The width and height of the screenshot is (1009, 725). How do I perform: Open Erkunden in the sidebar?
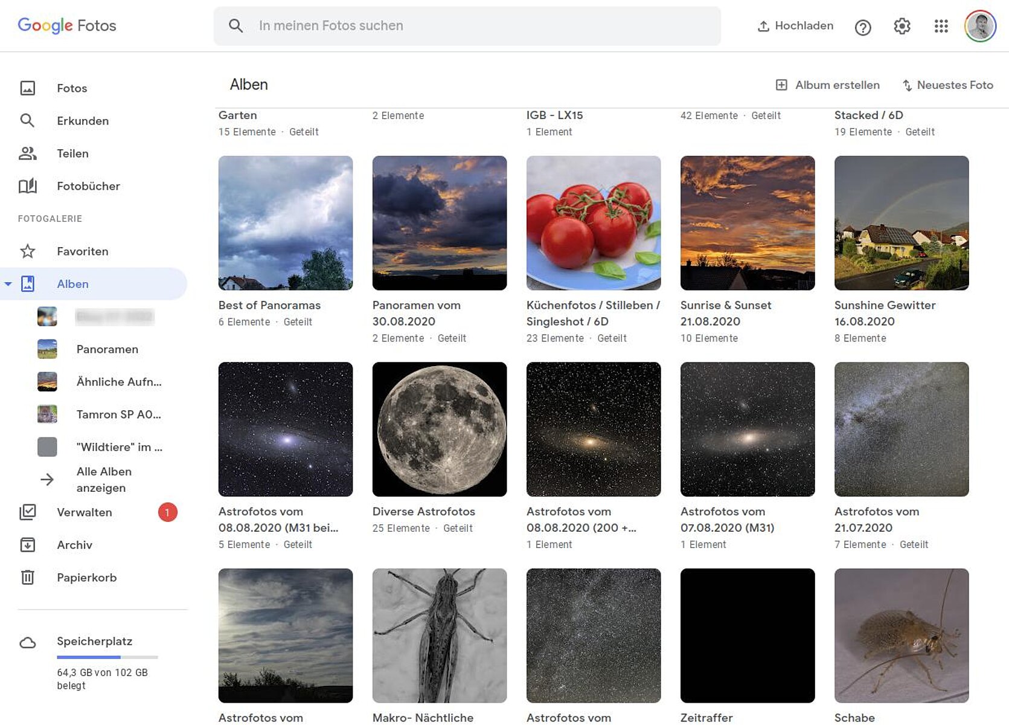click(82, 121)
